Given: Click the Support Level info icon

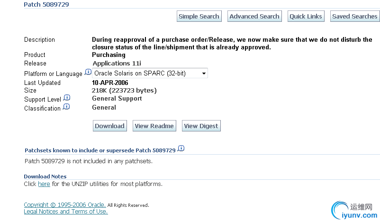Looking at the screenshot, I should tap(66, 98).
